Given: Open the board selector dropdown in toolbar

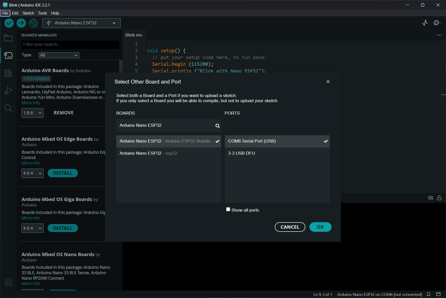Looking at the screenshot, I should (x=81, y=23).
